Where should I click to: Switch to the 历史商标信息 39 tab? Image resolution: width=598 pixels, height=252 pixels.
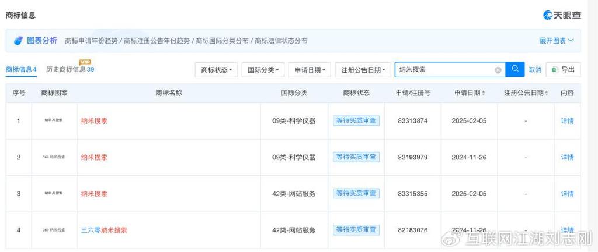pos(70,70)
